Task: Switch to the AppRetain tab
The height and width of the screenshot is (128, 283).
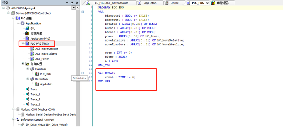Action: 150,3
